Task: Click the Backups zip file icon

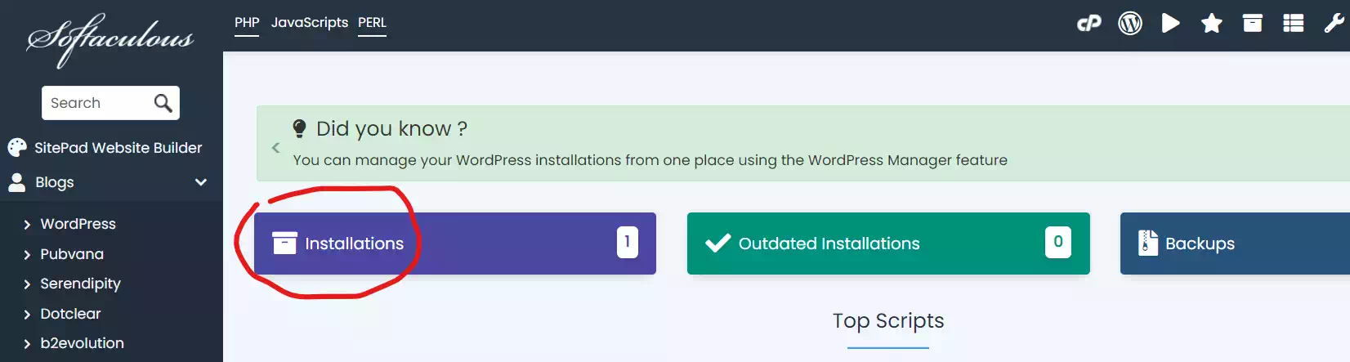Action: click(1148, 243)
